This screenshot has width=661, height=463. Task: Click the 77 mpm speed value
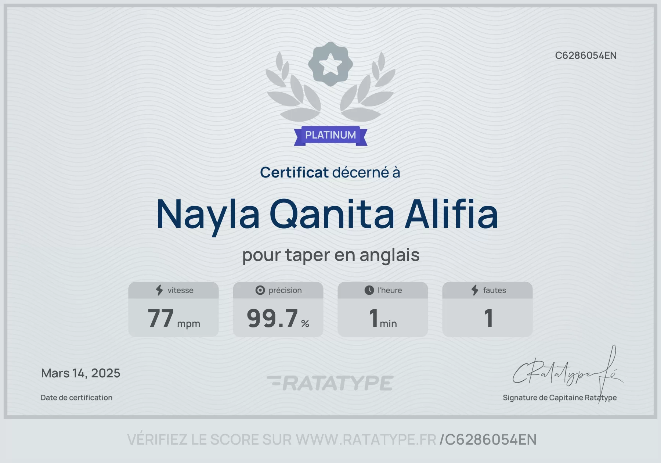pos(174,319)
